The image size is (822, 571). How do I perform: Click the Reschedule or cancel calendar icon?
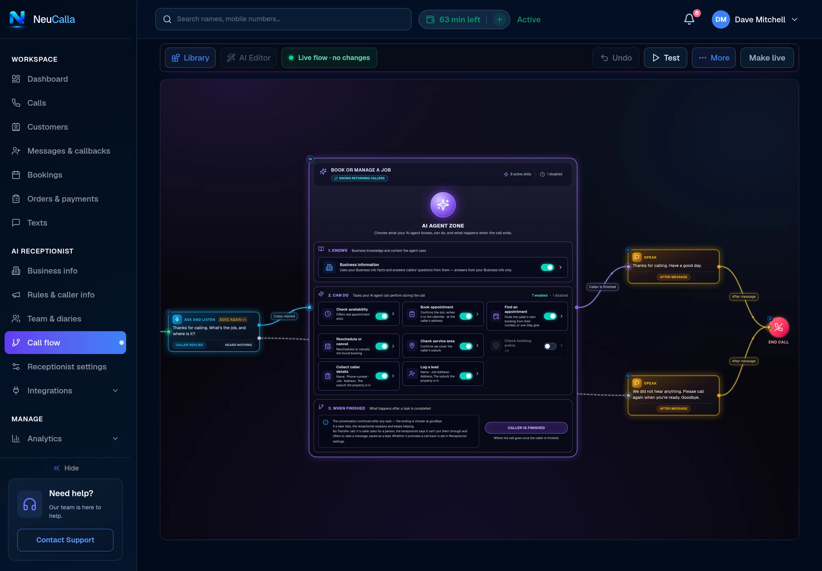tap(328, 346)
